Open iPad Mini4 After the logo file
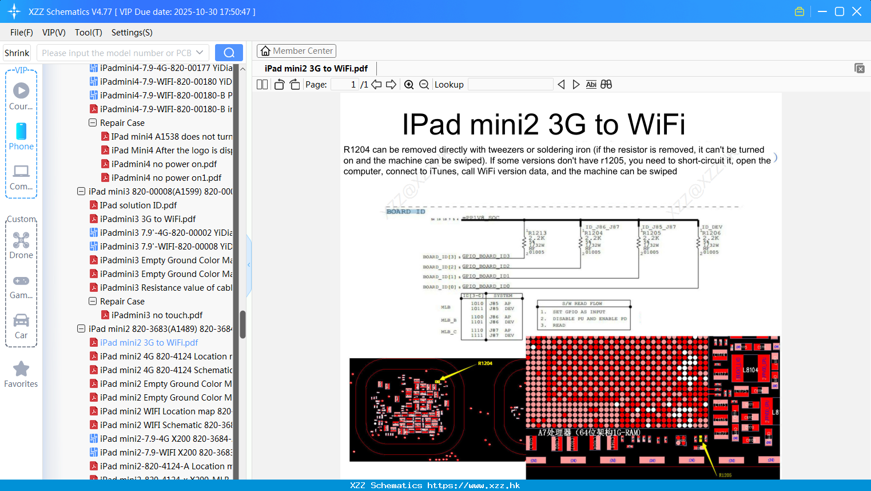This screenshot has width=871, height=491. pyautogui.click(x=172, y=150)
